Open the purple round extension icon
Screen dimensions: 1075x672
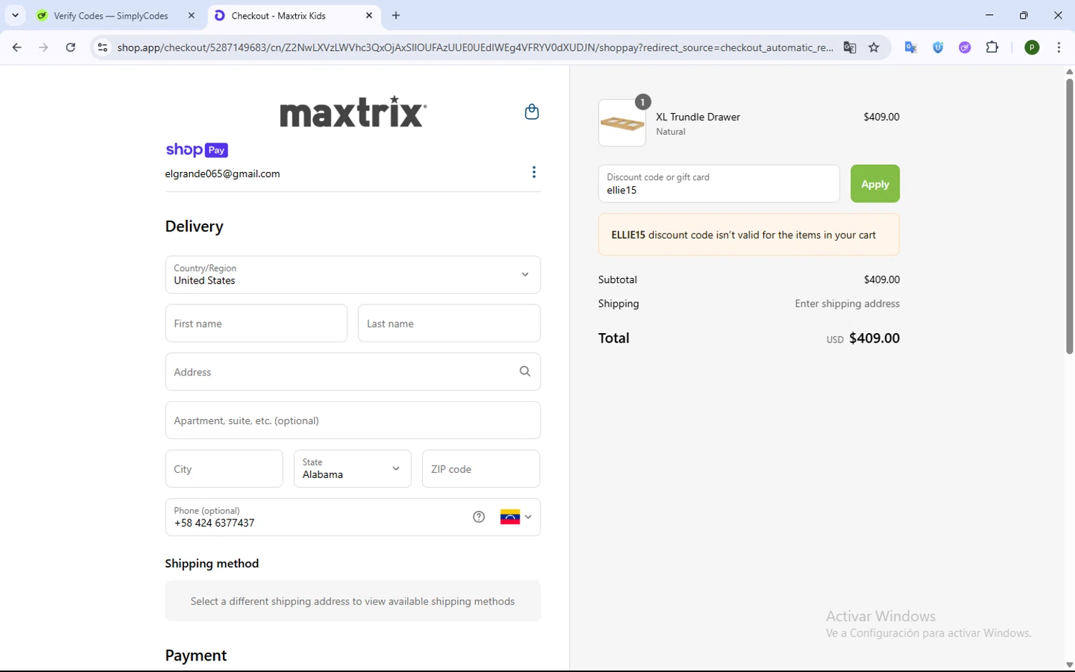(965, 47)
